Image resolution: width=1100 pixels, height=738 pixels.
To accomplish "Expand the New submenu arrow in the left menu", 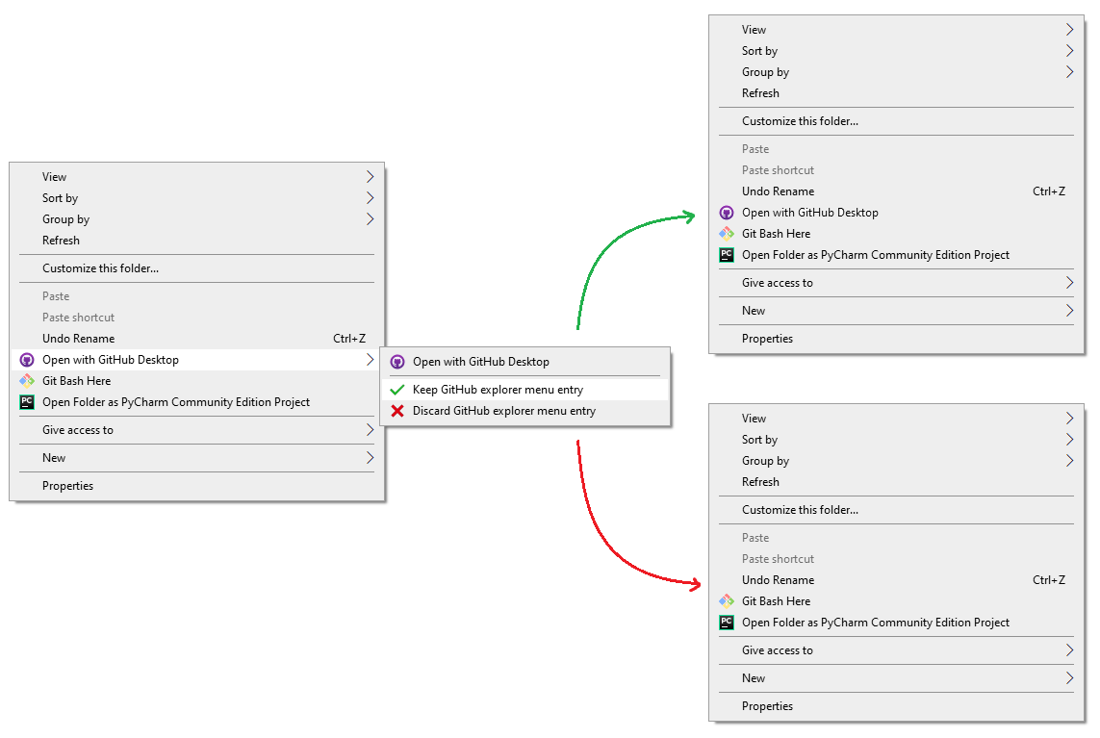I will click(x=370, y=458).
